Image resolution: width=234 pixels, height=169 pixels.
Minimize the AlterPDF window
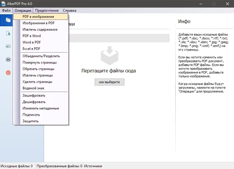pos(201,4)
